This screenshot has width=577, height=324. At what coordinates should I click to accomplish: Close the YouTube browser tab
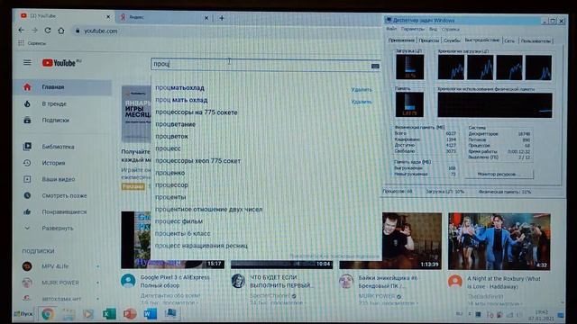tap(108, 16)
